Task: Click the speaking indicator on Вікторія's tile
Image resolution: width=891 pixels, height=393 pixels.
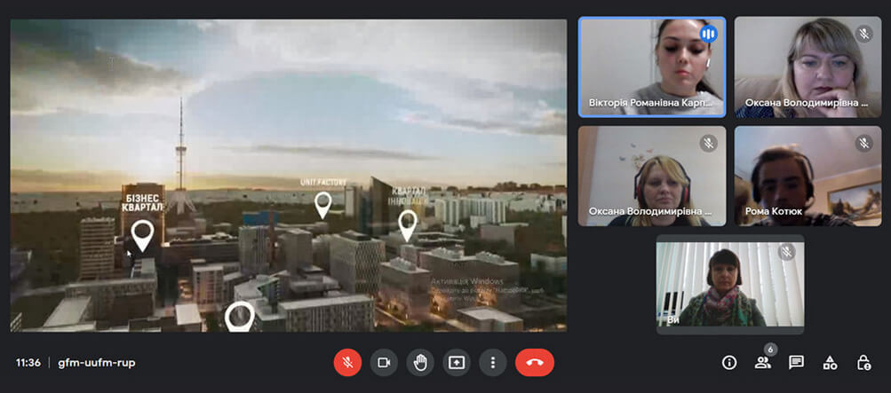Action: pos(708,34)
